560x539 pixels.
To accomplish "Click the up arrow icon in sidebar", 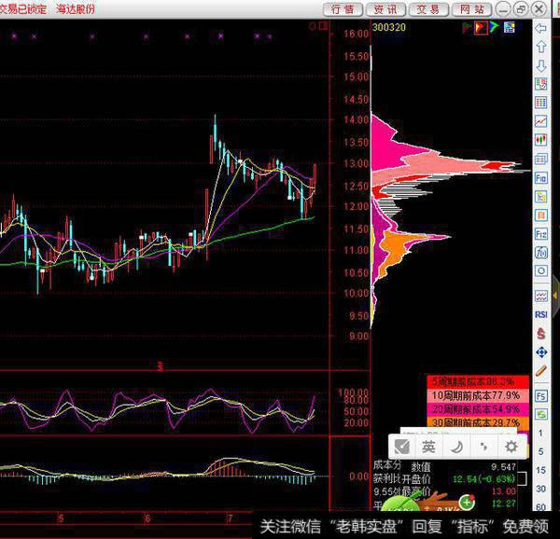I will point(540,46).
